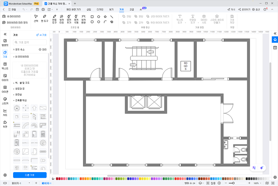Open the Chart sidebar panel
The height and width of the screenshot is (186, 278).
(x=5, y=113)
